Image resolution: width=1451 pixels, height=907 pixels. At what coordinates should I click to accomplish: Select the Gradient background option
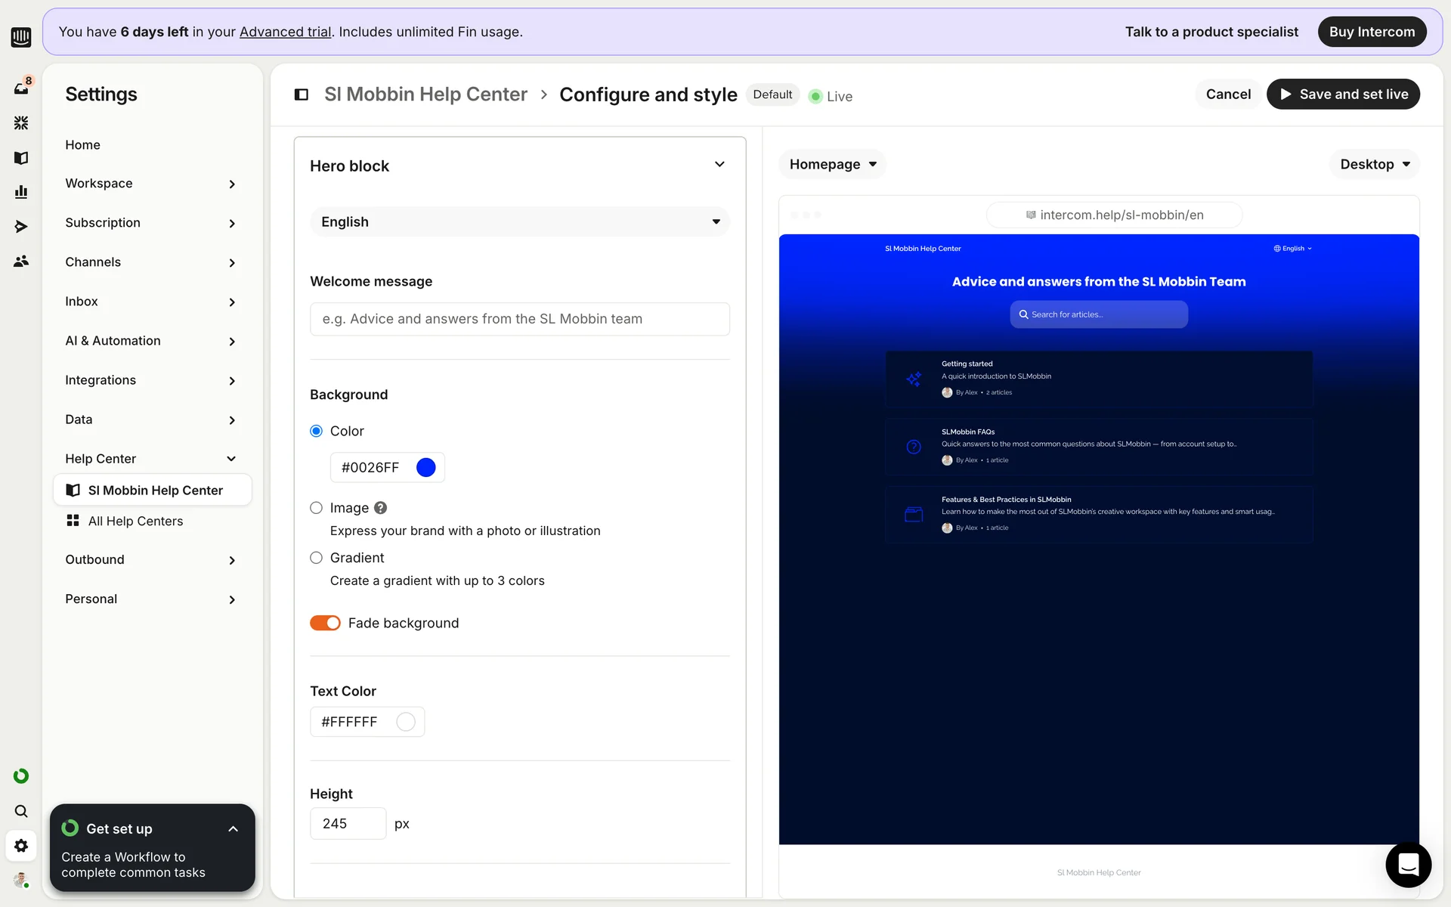[316, 558]
